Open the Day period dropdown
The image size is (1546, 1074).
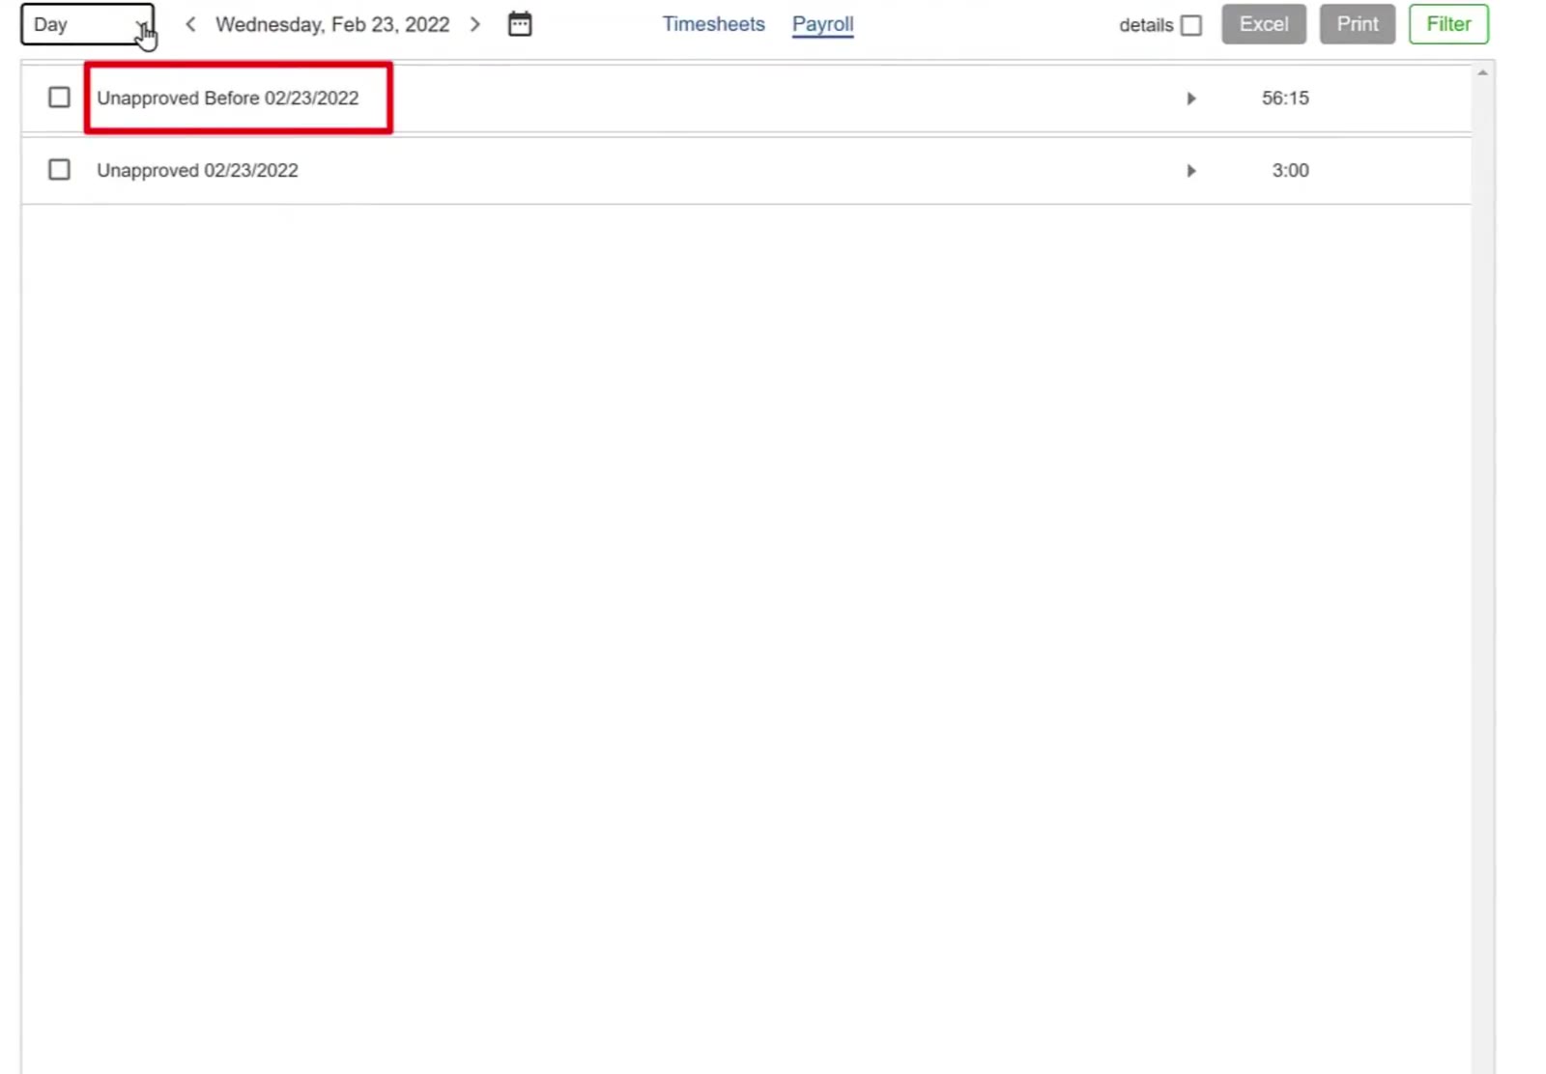[87, 24]
